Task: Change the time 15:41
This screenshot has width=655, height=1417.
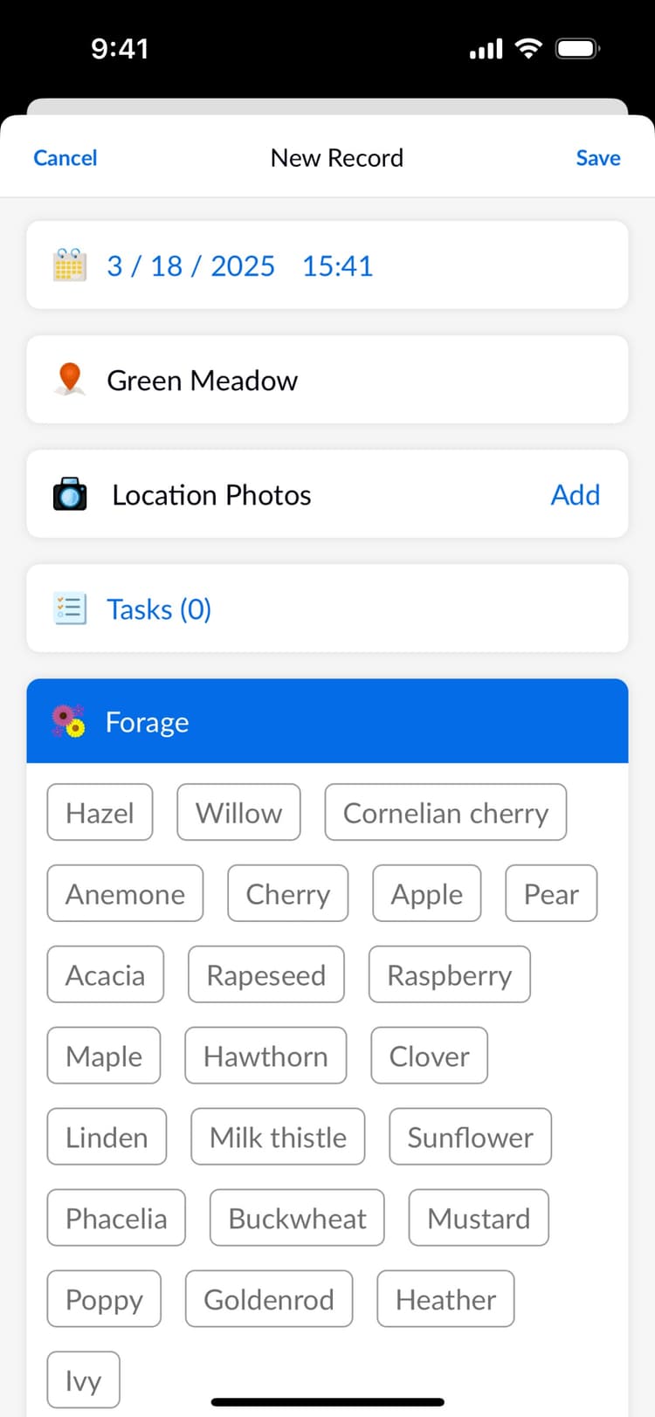Action: [337, 265]
